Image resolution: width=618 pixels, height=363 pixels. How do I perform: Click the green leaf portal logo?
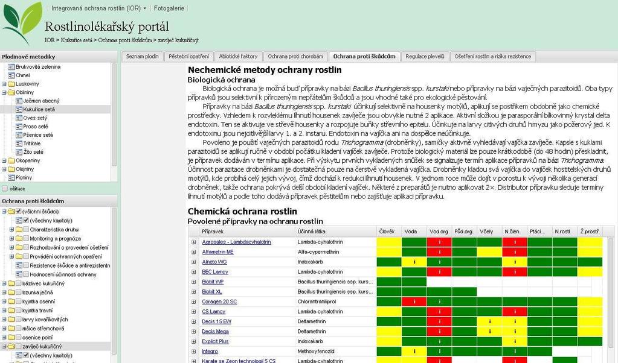22,22
